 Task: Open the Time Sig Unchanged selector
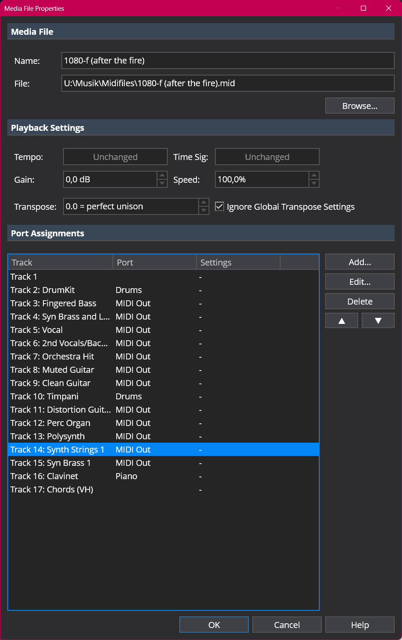[267, 157]
